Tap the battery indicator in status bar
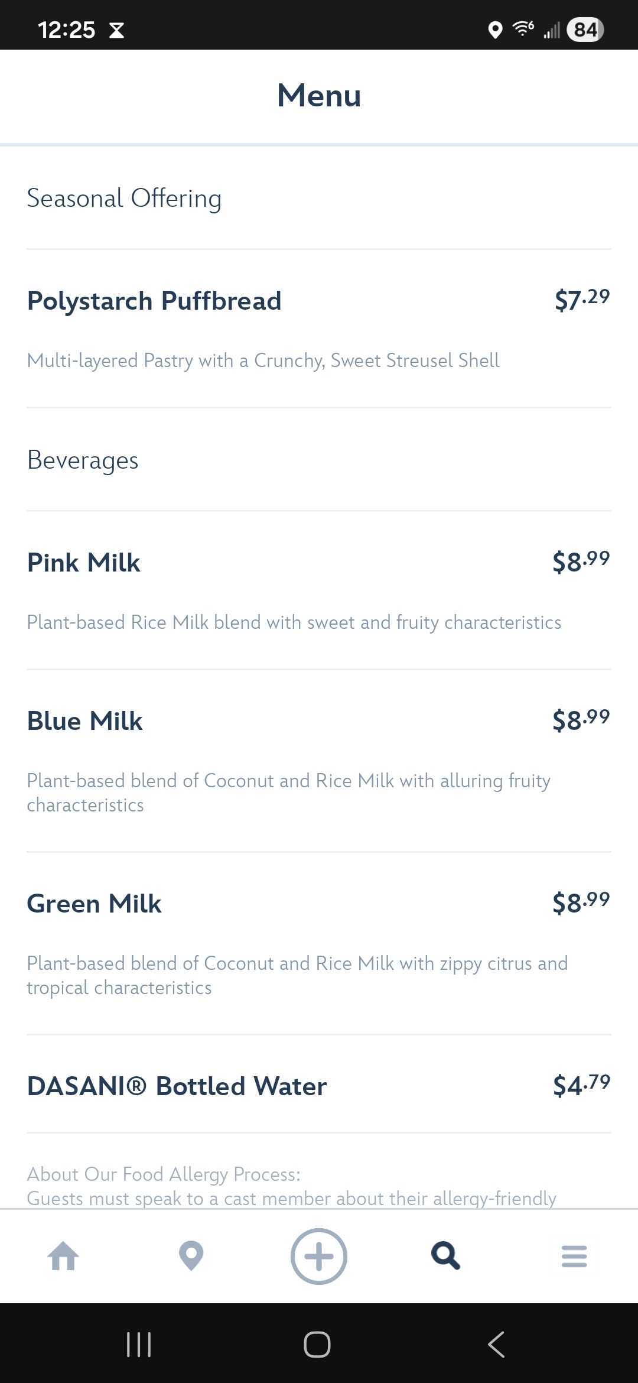Viewport: 638px width, 1383px height. coord(585,30)
